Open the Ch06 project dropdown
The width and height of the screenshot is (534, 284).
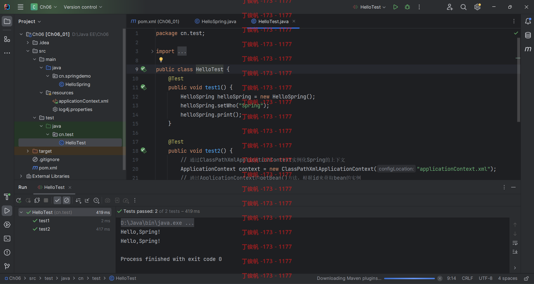(x=44, y=7)
